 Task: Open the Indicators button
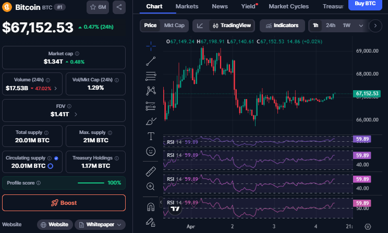coord(282,26)
